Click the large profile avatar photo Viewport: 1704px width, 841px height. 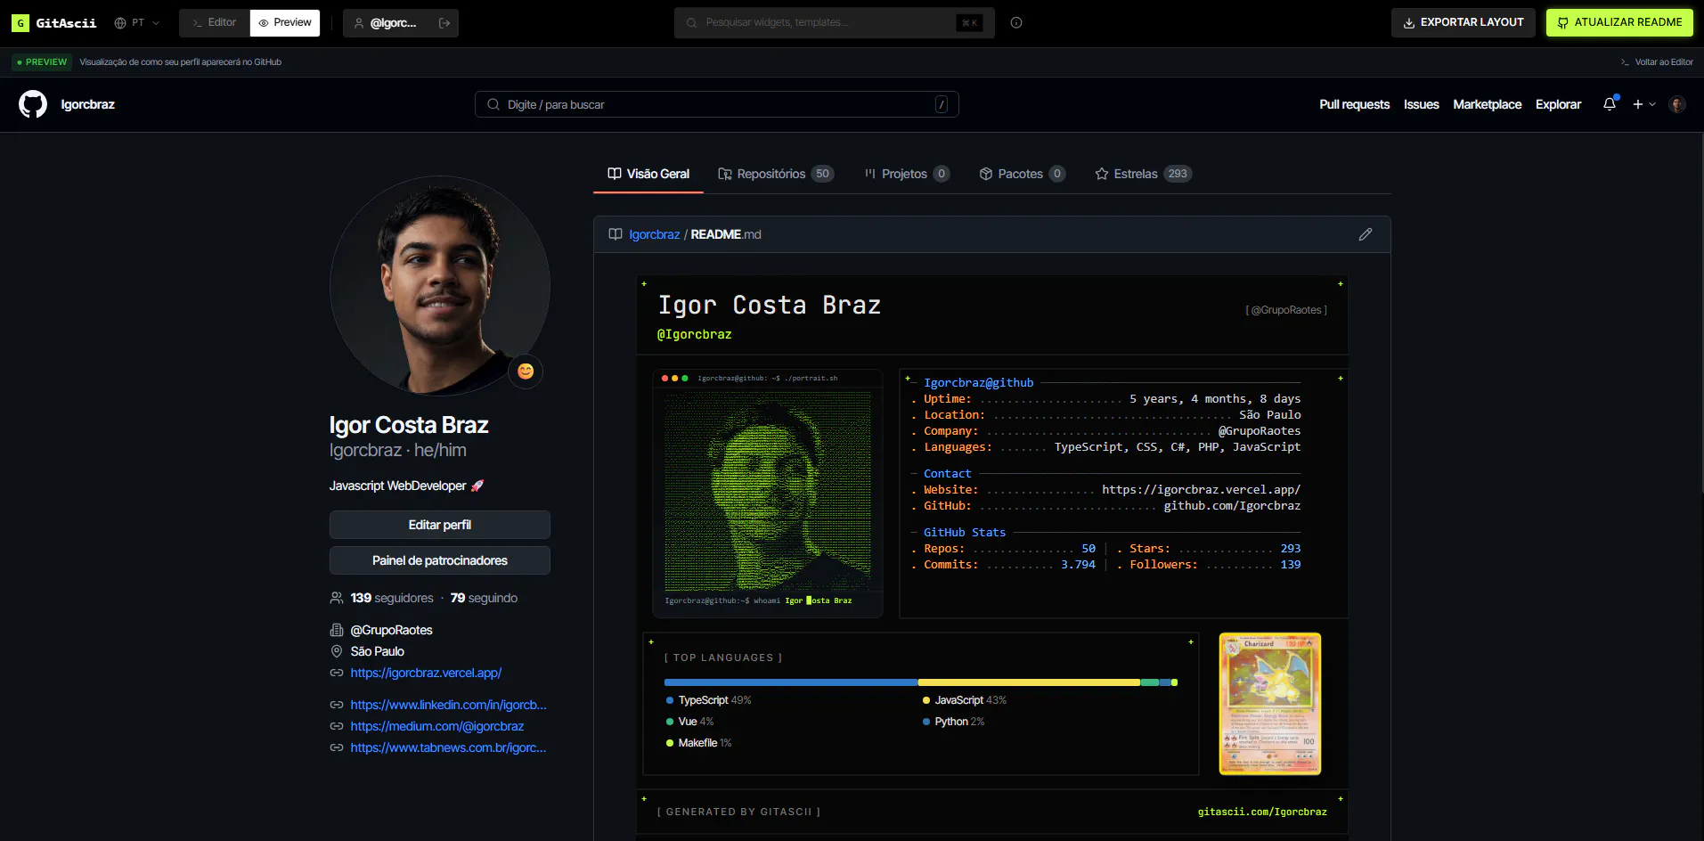click(440, 286)
